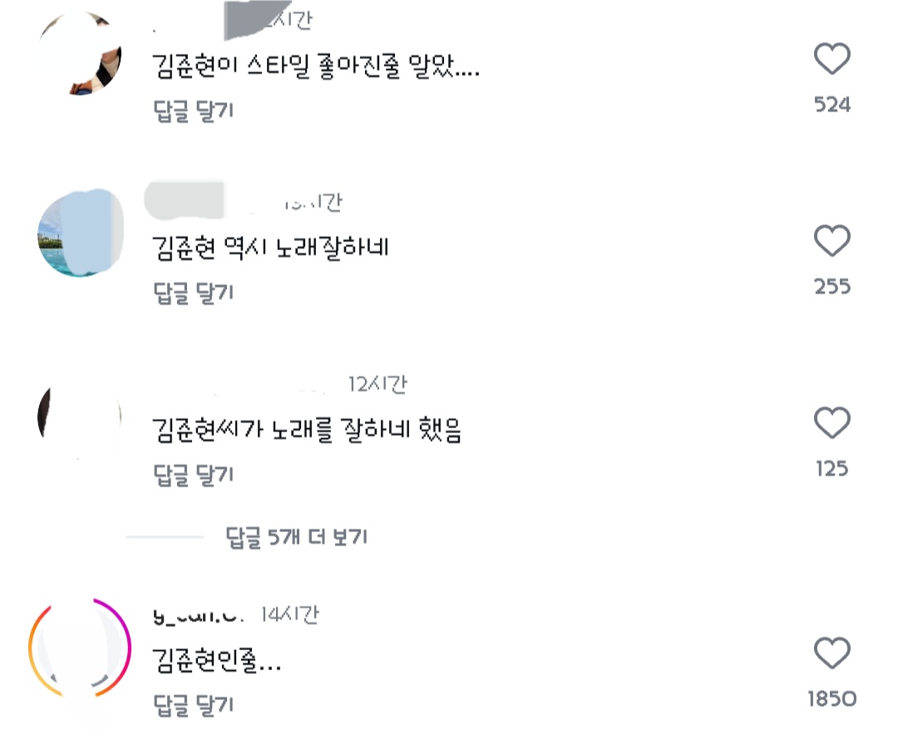Expand '답글 5개 더 보기' replies

(x=296, y=538)
